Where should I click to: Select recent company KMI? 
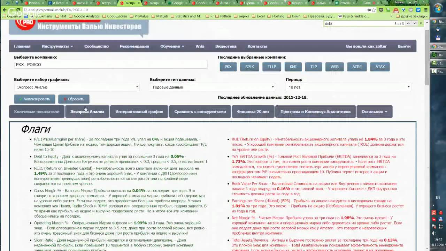coord(293,67)
